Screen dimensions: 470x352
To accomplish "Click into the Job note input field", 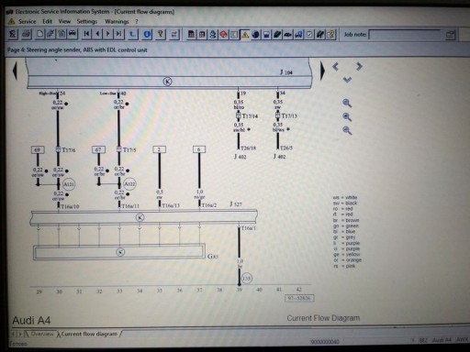I will [x=405, y=35].
